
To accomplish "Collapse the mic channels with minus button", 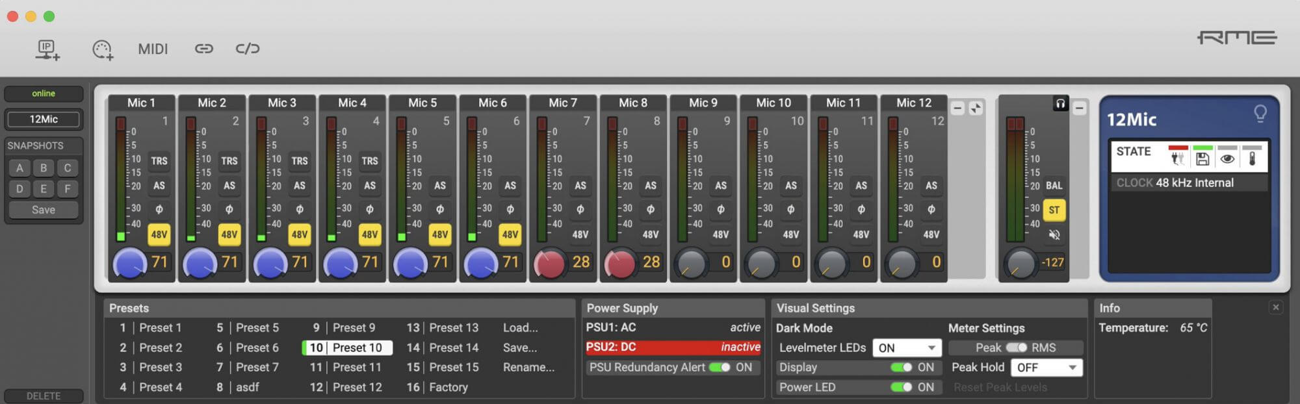I will 957,108.
